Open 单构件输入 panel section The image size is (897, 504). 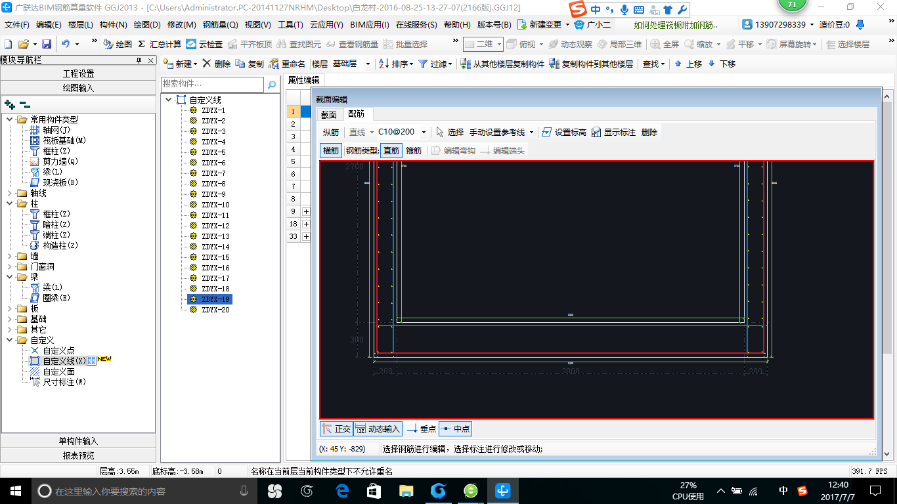[78, 441]
